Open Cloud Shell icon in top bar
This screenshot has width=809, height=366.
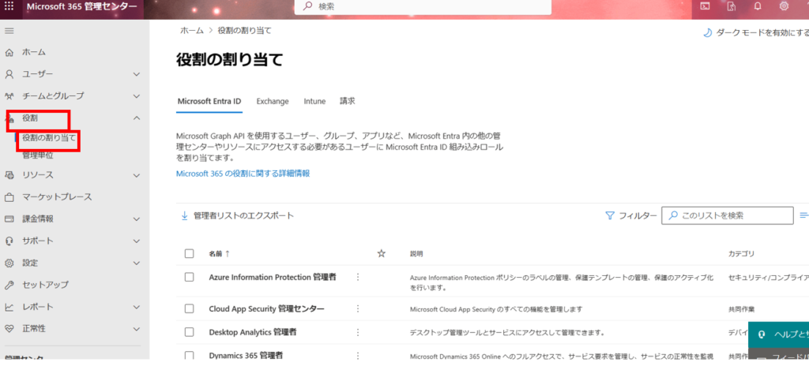point(705,6)
